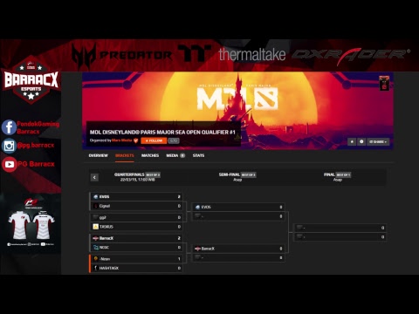Click the Thermaltake sponsor logo
This screenshot has width=419, height=314.
coord(232,54)
